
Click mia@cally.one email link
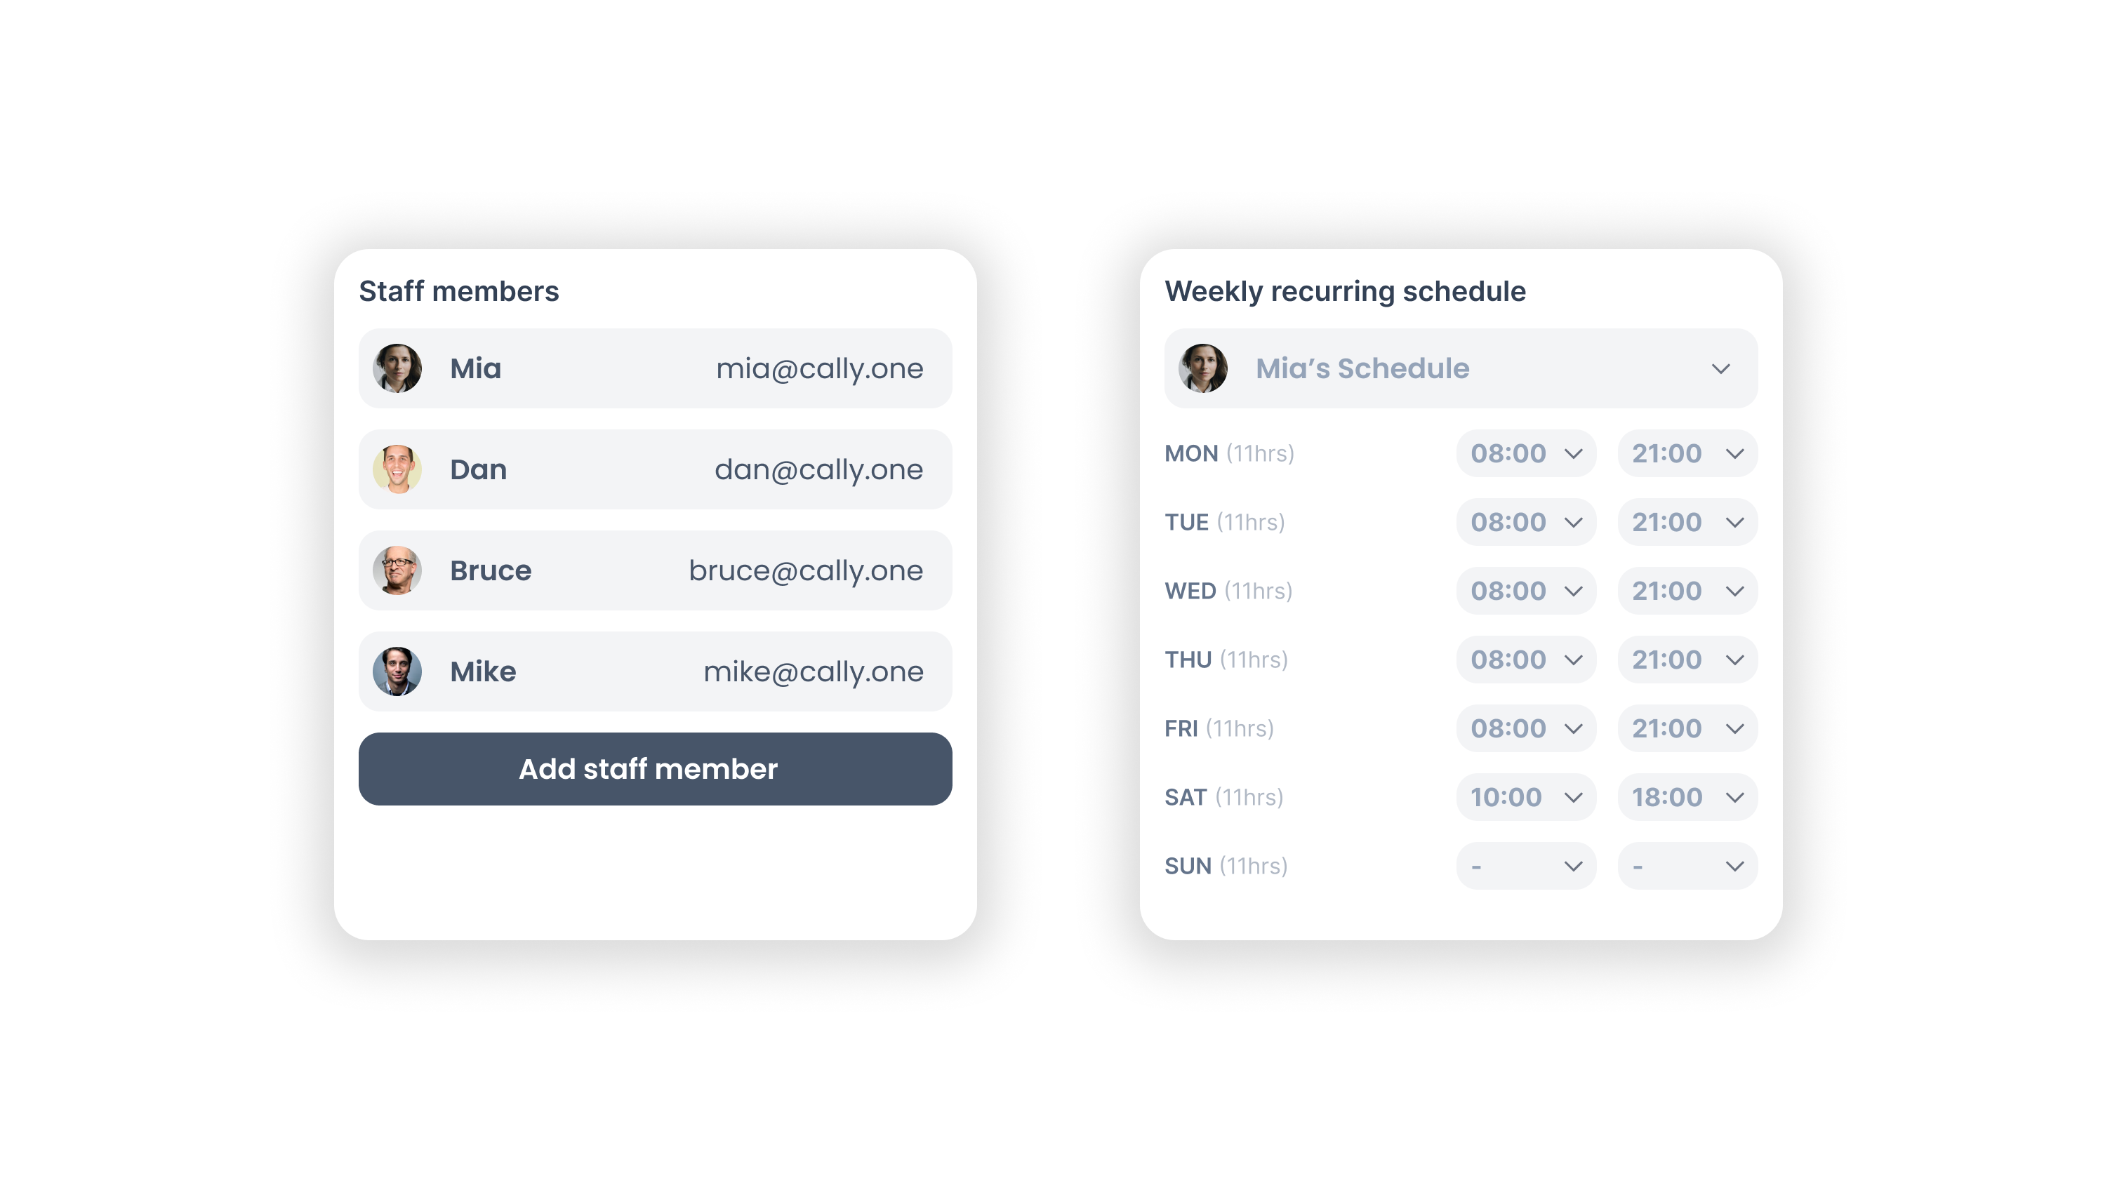pos(820,368)
